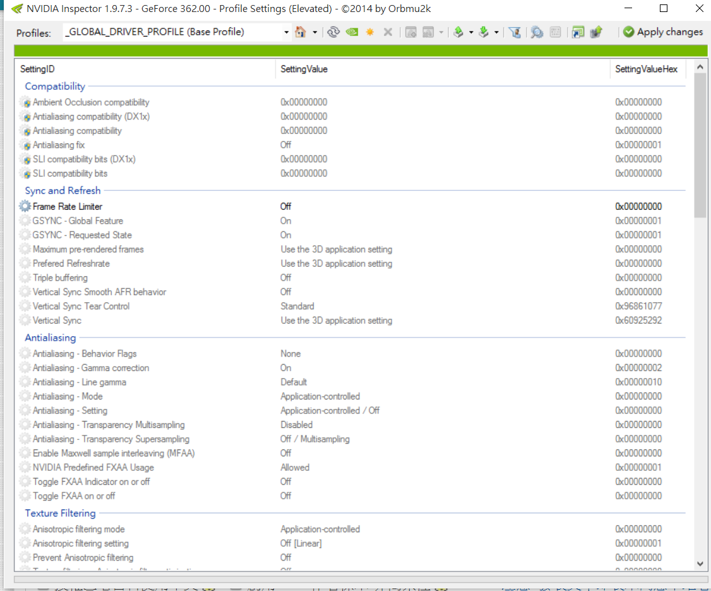The width and height of the screenshot is (711, 591).
Task: Click the Ambient Occlusion compatibility gear icon
Action: pyautogui.click(x=26, y=102)
